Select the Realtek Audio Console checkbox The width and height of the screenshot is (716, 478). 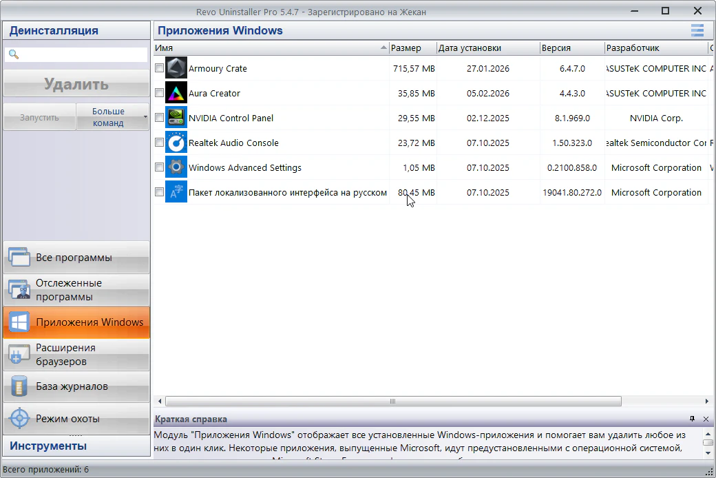pyautogui.click(x=160, y=143)
